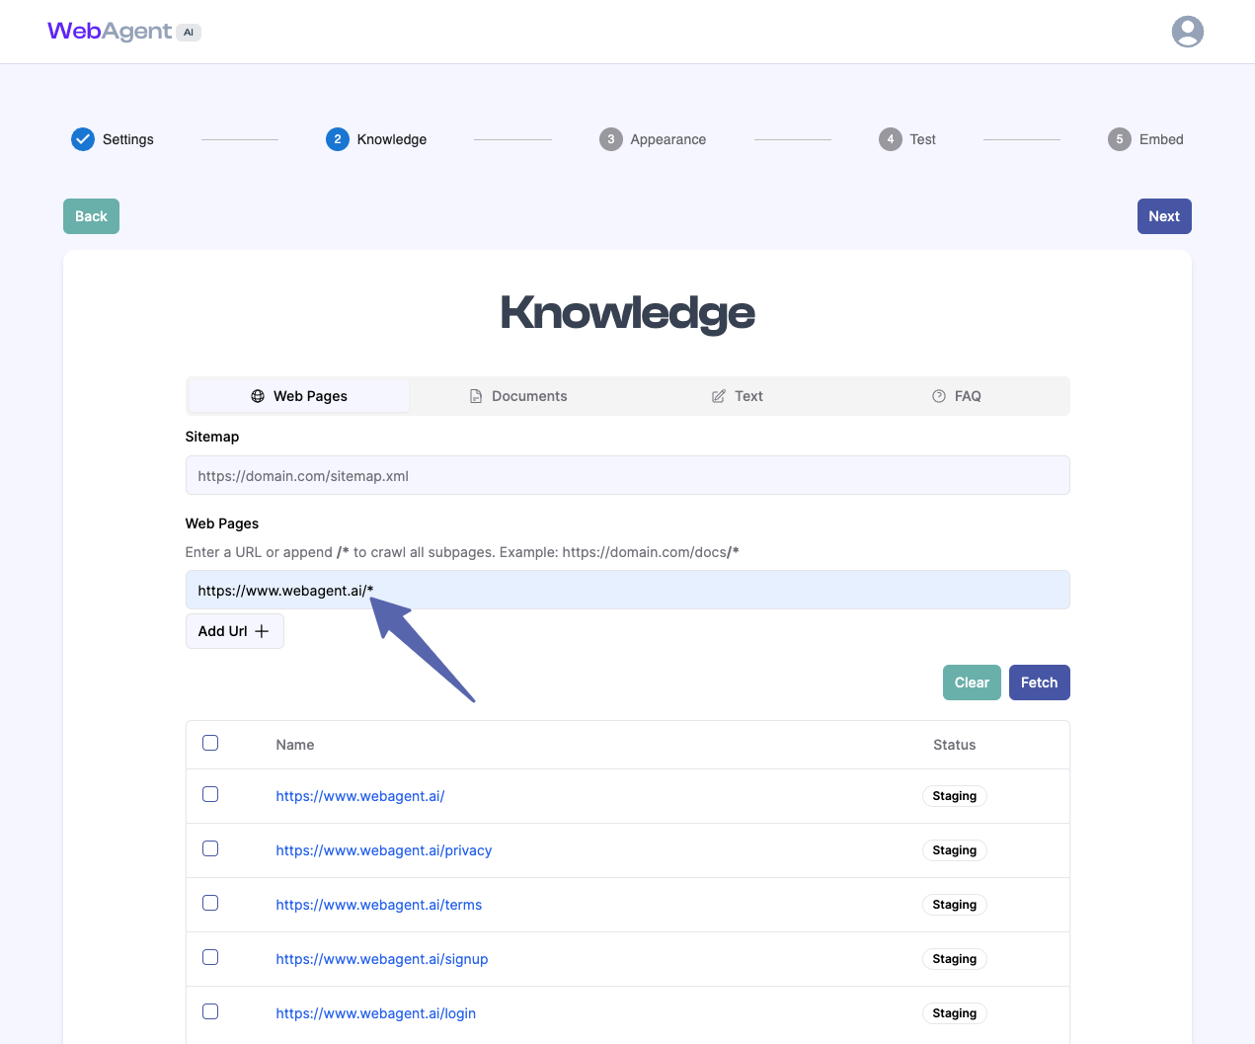Check the box for the terms page row

[210, 903]
